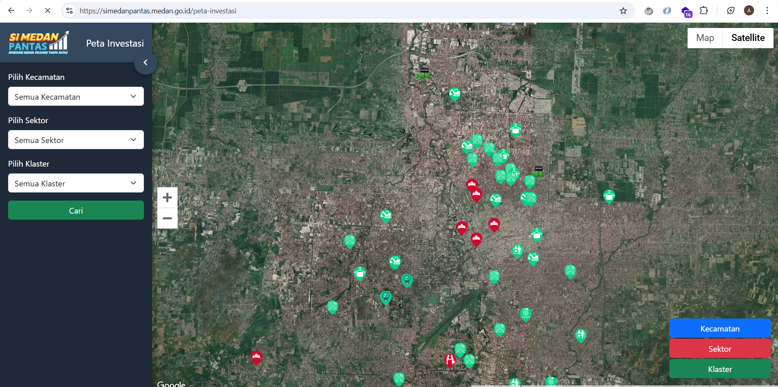
Task: Click the excavator marker just below the northern VACANT sign
Action: [x=455, y=94]
